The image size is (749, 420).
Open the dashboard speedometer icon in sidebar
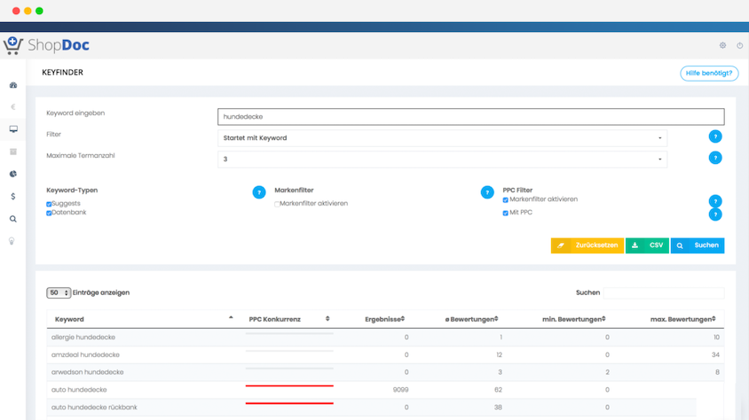click(13, 85)
